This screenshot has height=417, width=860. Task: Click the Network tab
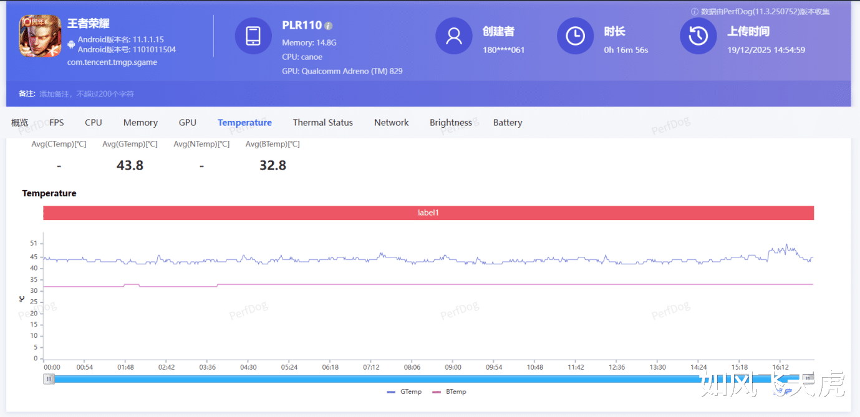(391, 123)
